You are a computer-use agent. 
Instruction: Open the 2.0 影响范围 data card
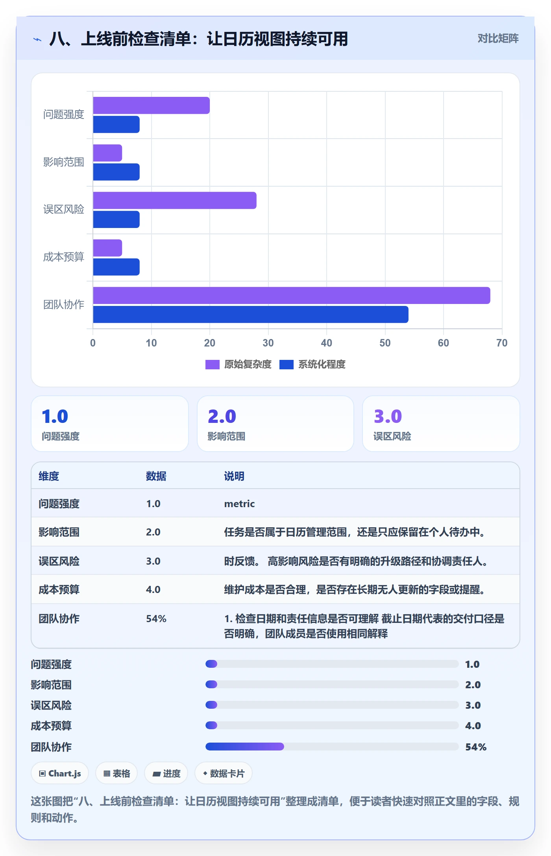point(275,424)
